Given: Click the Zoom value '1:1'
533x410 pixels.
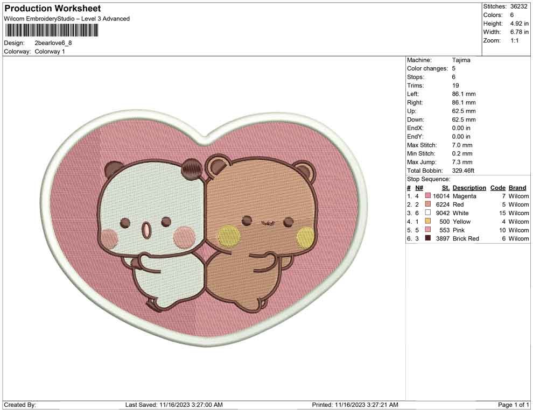Looking at the screenshot, I should coord(514,40).
